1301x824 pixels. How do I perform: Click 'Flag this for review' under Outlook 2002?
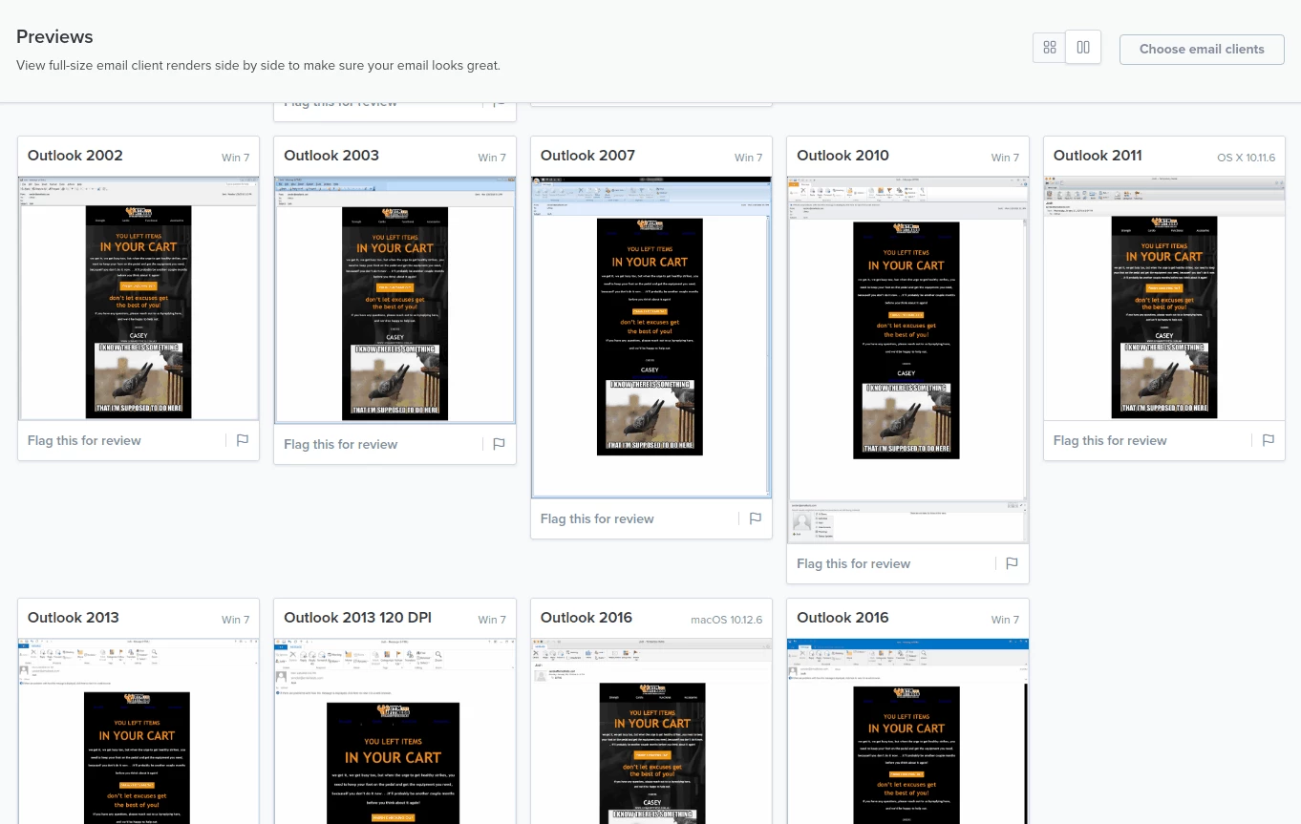tap(84, 440)
